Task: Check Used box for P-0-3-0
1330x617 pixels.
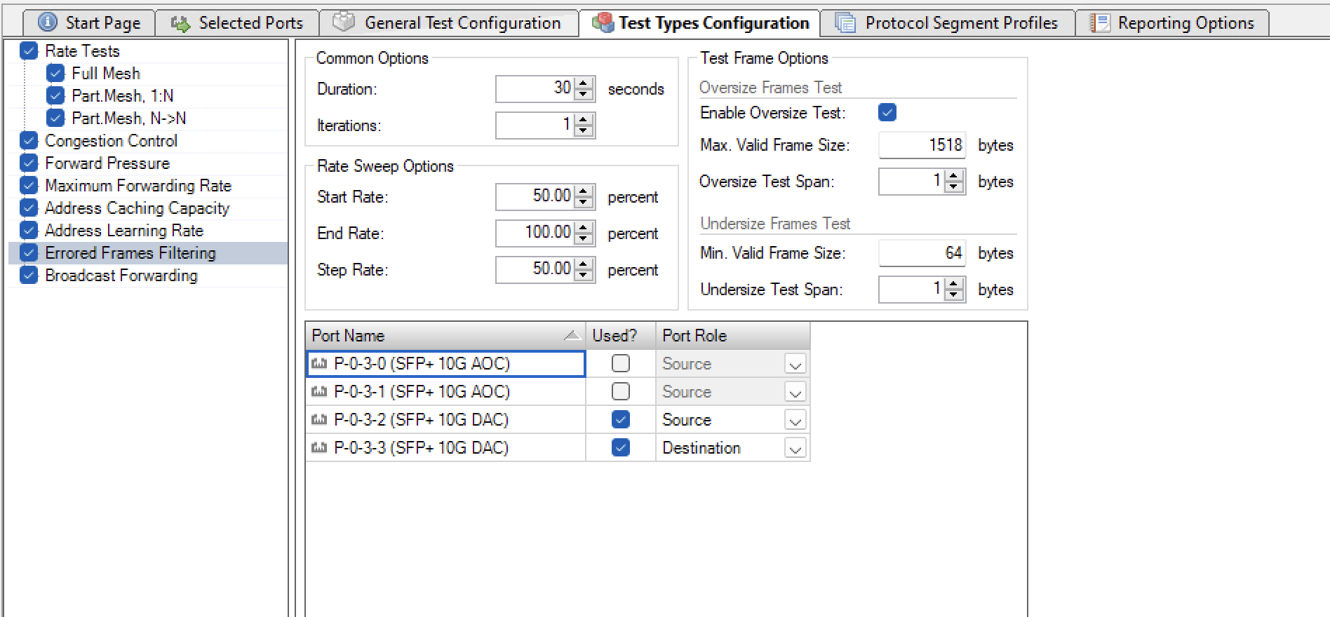Action: pos(621,363)
